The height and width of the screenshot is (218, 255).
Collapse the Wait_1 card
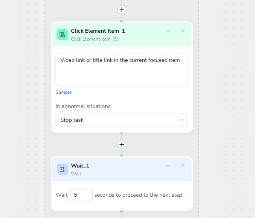(x=168, y=166)
